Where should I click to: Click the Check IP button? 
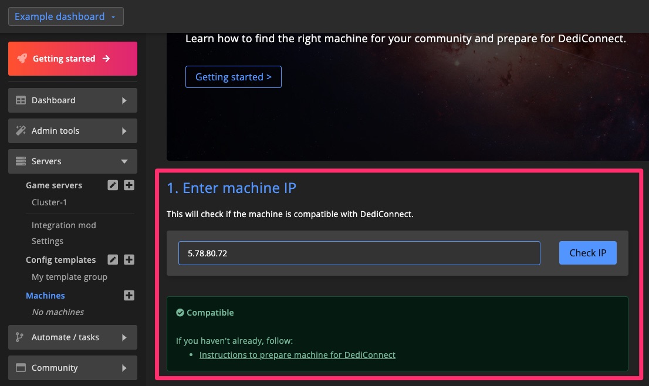[x=587, y=252]
